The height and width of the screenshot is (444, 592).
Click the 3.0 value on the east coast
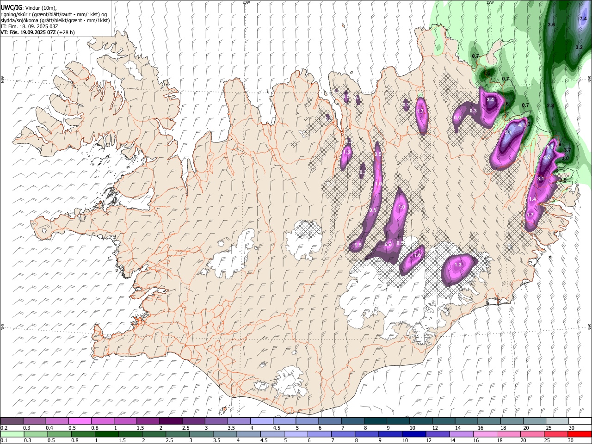pos(565,158)
